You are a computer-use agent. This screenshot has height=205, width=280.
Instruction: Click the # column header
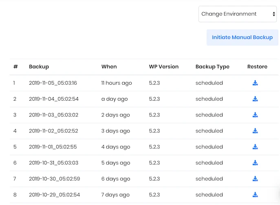pyautogui.click(x=15, y=66)
